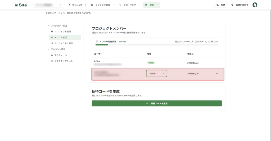
Task: Click the 設定 gear icon
Action: [x=146, y=5]
